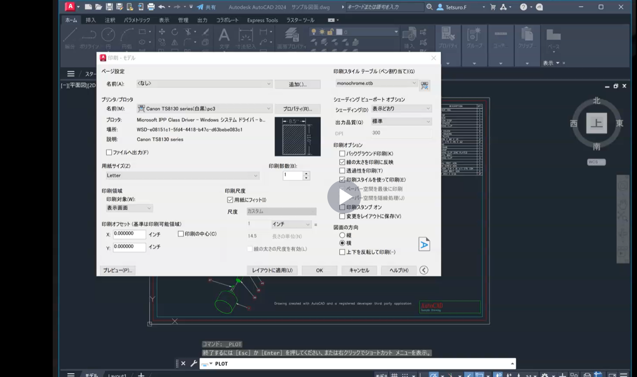Open シェーディング 表示どおり dropdown
Viewport: 637px width, 377px height.
(x=401, y=109)
